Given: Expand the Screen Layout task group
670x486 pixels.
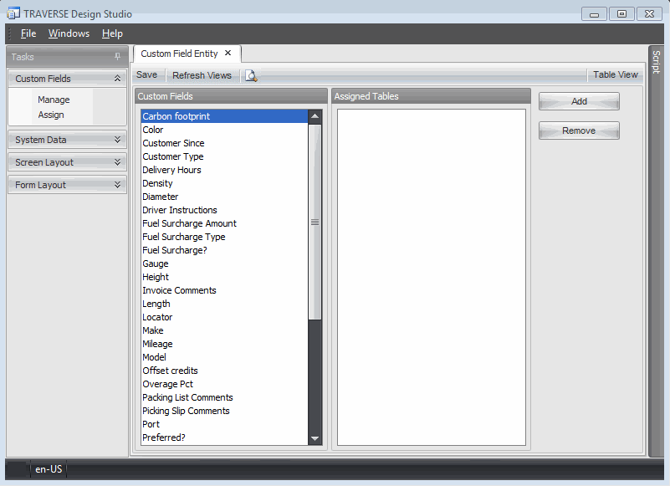Looking at the screenshot, I should click(x=117, y=162).
